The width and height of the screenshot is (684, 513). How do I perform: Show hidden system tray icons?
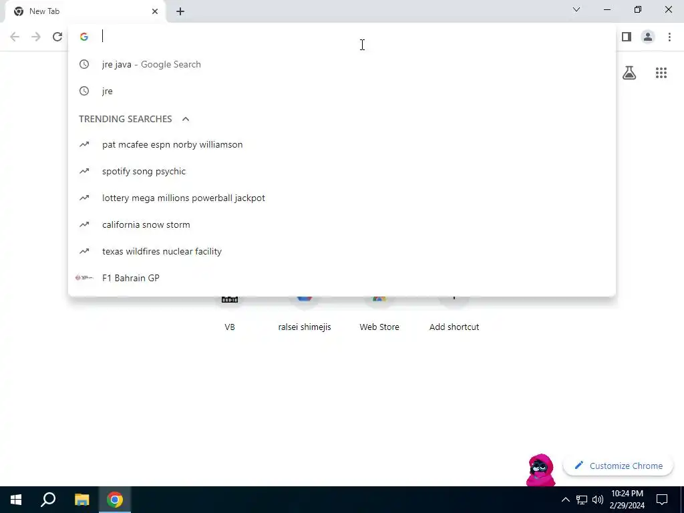(565, 500)
